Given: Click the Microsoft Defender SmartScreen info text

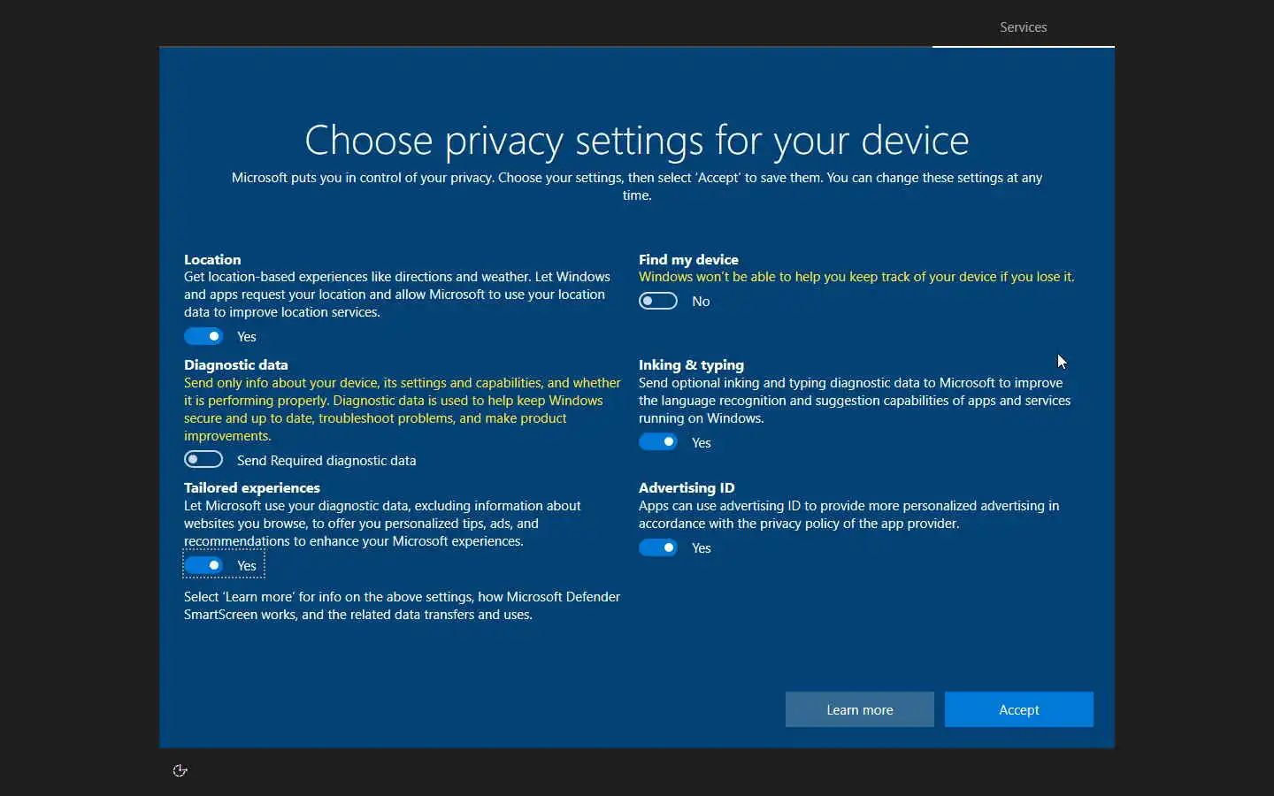Looking at the screenshot, I should (403, 606).
